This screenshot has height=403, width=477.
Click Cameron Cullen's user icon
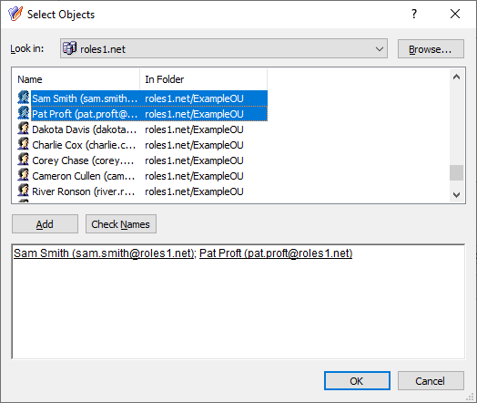pos(24,175)
